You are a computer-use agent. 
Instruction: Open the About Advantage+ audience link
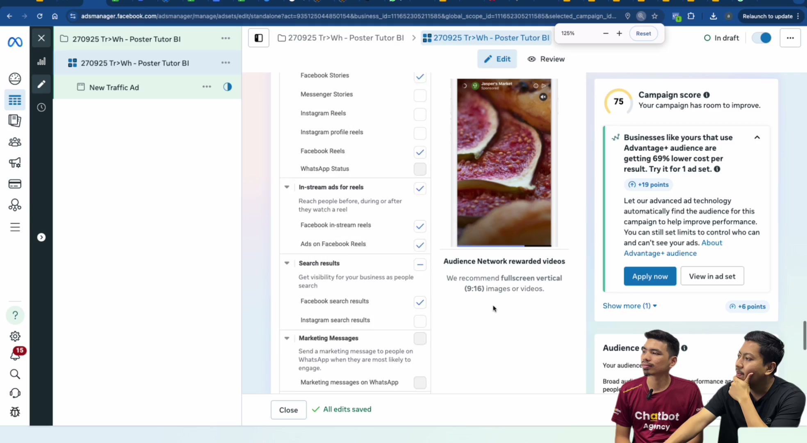pyautogui.click(x=673, y=248)
